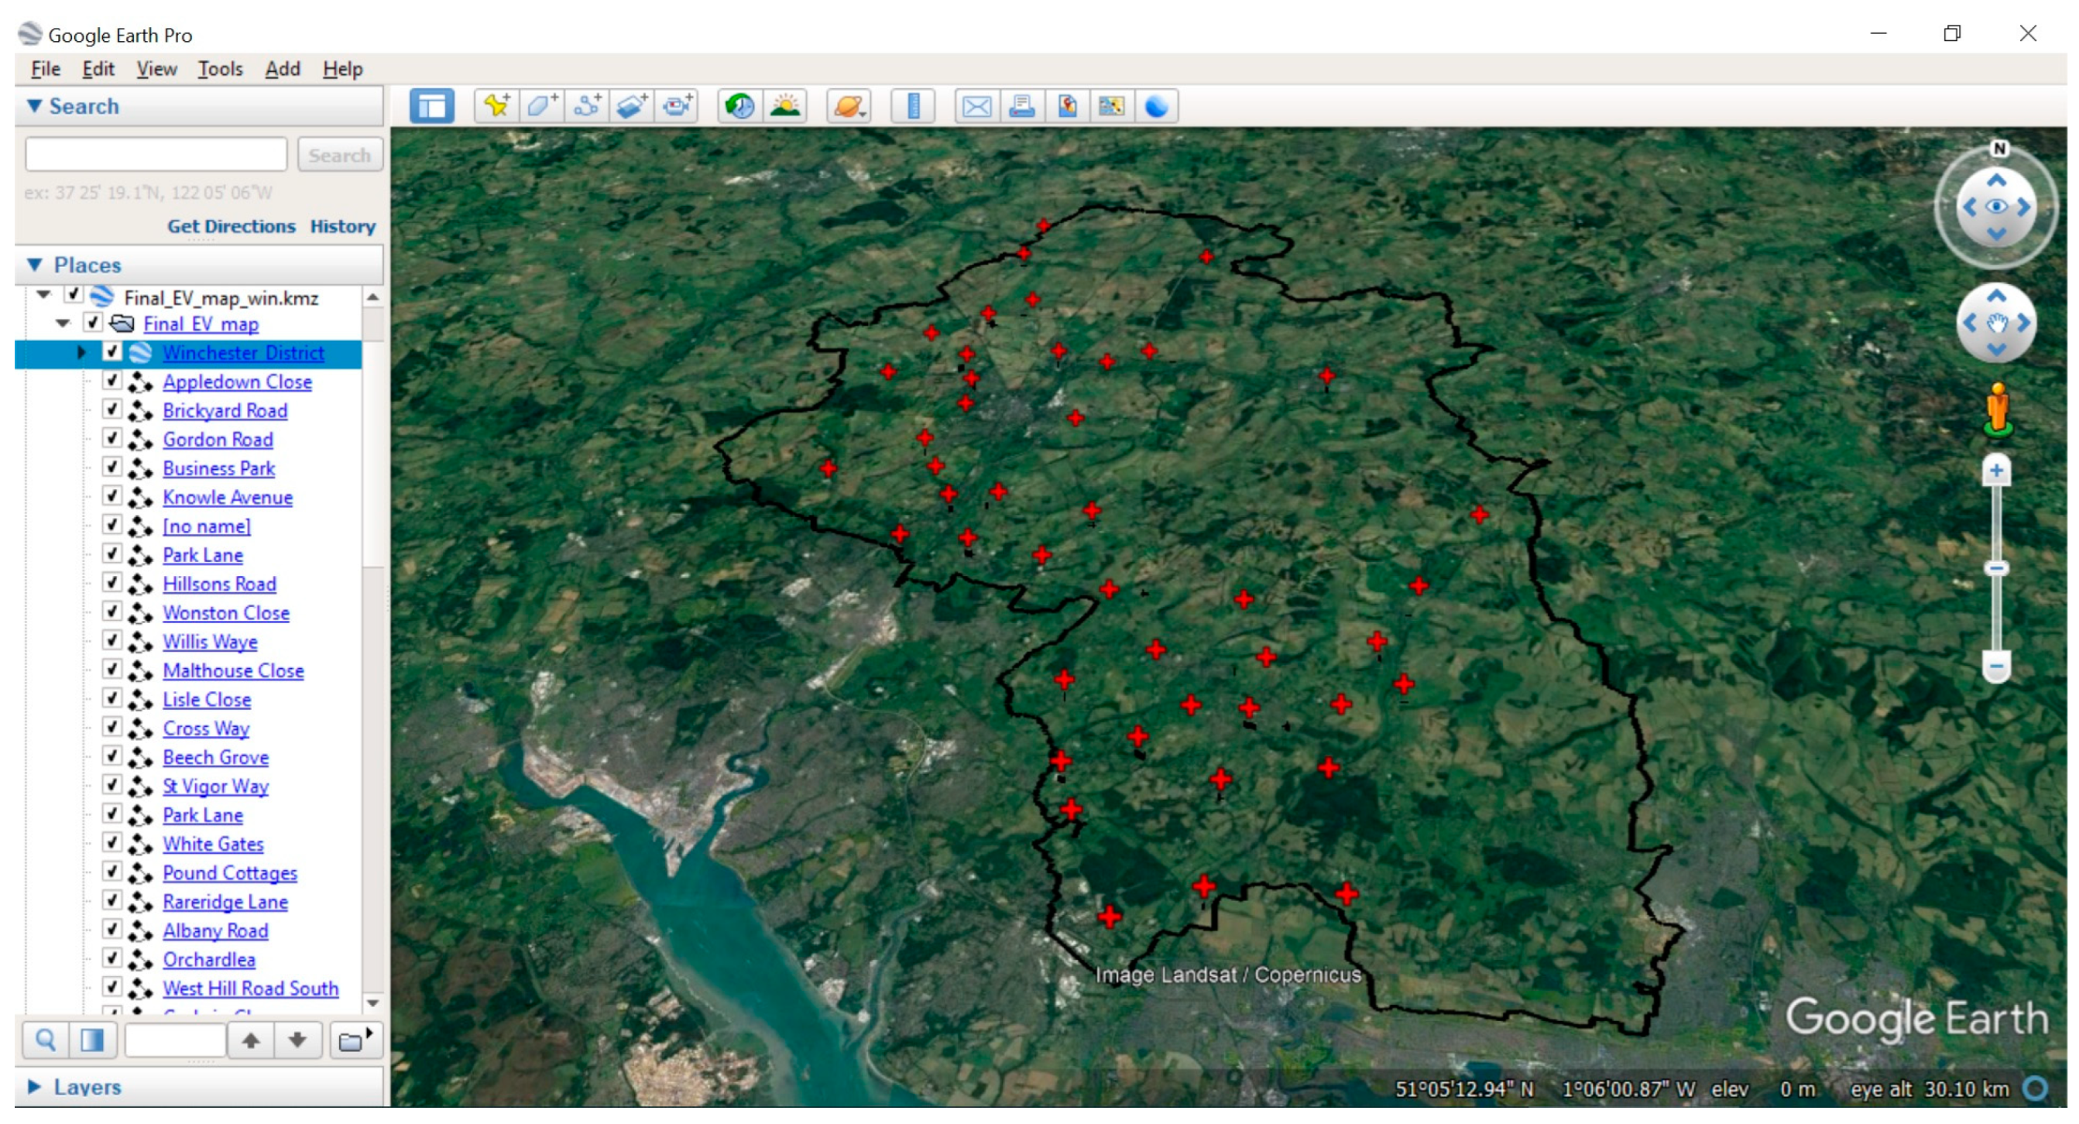Click the Add Placemark pushpin icon

[496, 106]
